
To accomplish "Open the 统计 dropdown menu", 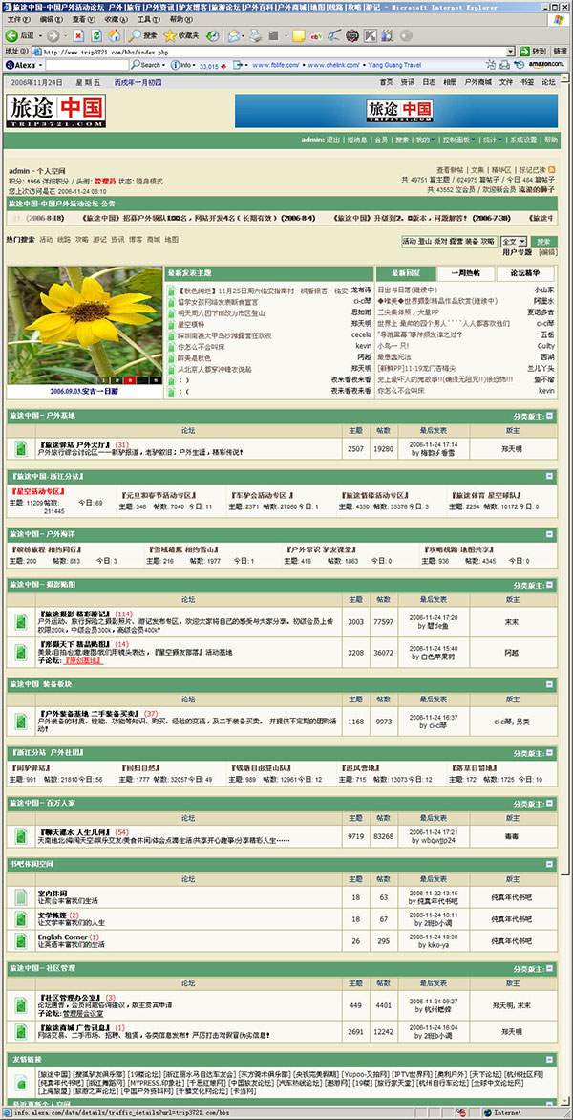I will (492, 140).
